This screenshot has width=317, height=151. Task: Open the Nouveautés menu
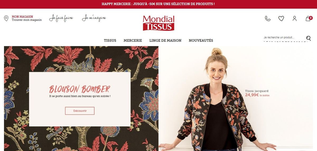click(201, 40)
